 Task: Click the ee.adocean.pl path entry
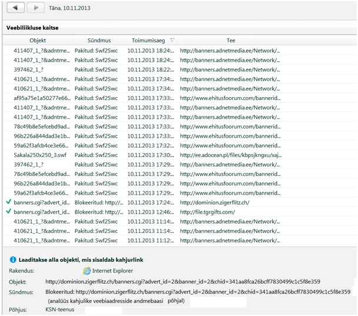(230, 155)
